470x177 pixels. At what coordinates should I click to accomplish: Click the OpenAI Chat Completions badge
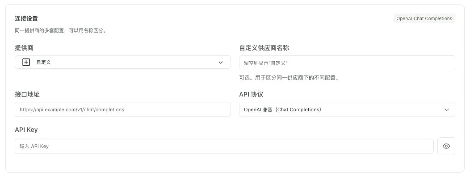(x=424, y=19)
